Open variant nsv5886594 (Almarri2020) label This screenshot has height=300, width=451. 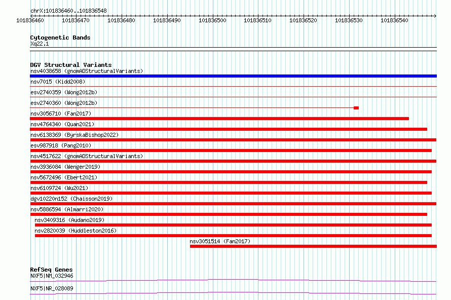coord(67,209)
